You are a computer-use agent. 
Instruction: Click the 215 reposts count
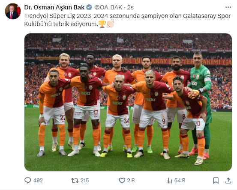(x=85, y=181)
